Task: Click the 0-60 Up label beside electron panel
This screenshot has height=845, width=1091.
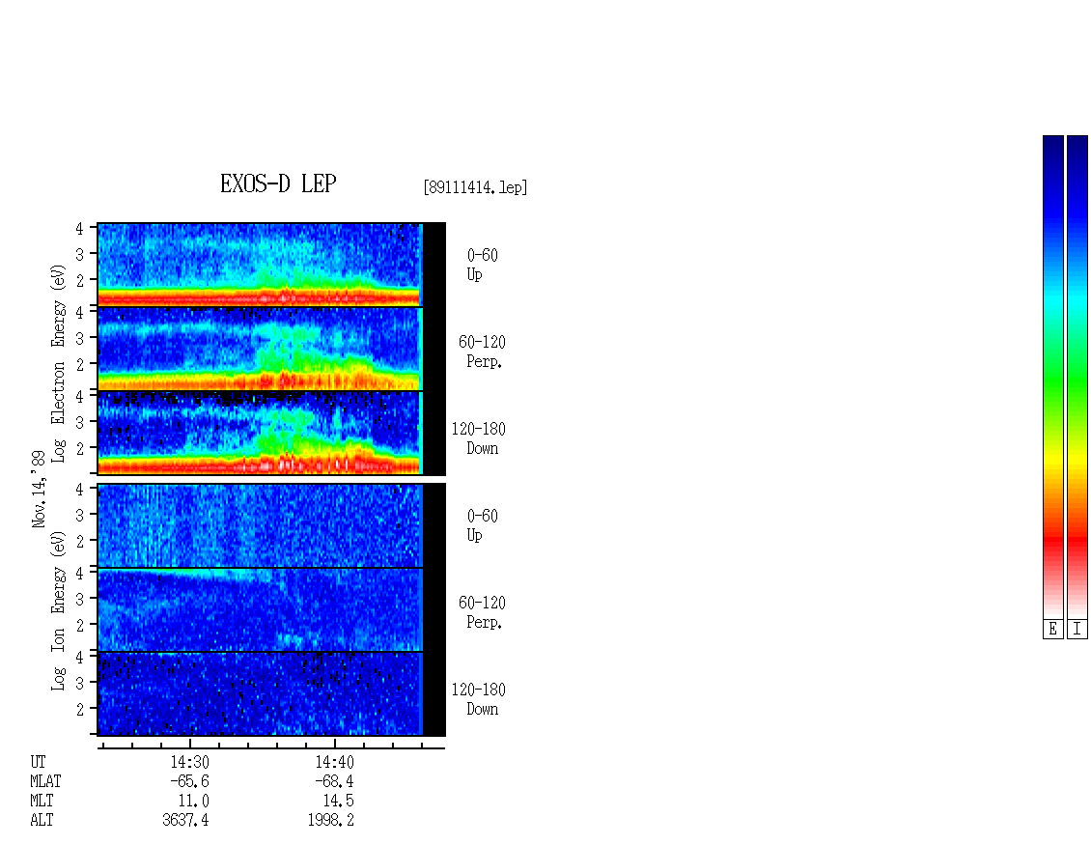Action: coord(482,265)
